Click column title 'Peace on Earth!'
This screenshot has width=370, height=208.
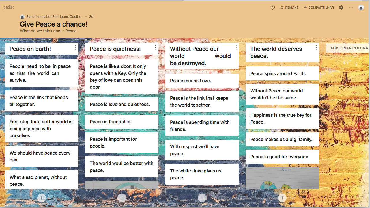[x=30, y=49]
